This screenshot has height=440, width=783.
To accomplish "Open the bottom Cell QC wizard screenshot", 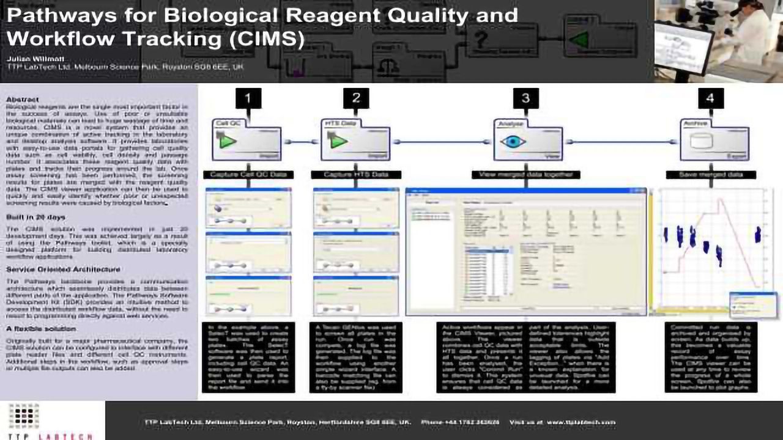I will click(248, 296).
